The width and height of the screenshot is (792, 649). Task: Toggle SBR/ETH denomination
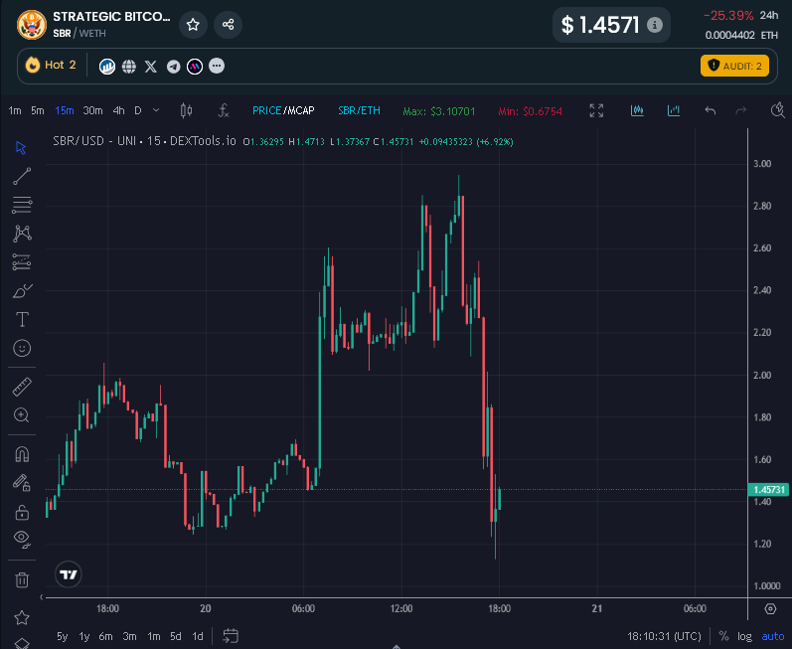tap(359, 110)
